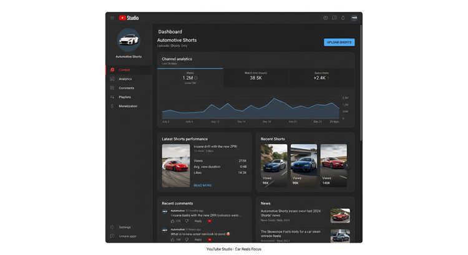Click the 'Automotive Shorts' name under avatar

pyautogui.click(x=129, y=57)
